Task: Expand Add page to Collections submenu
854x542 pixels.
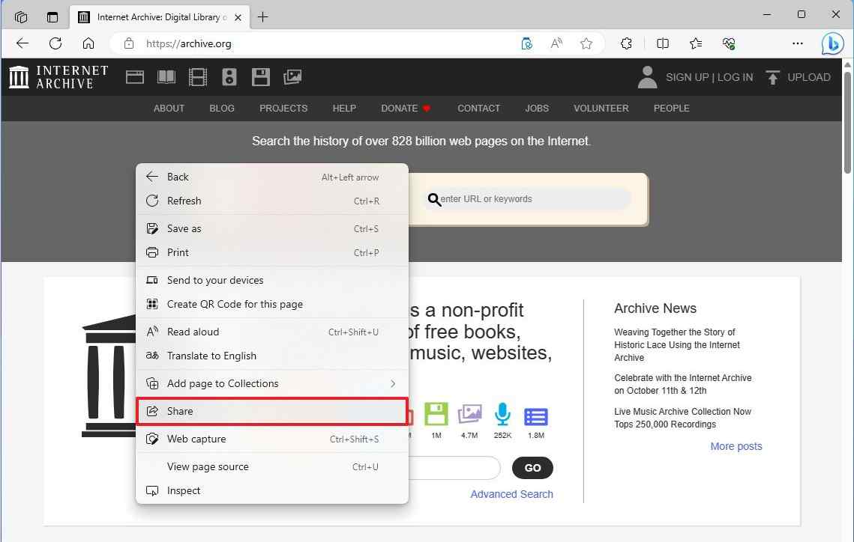Action: [392, 383]
